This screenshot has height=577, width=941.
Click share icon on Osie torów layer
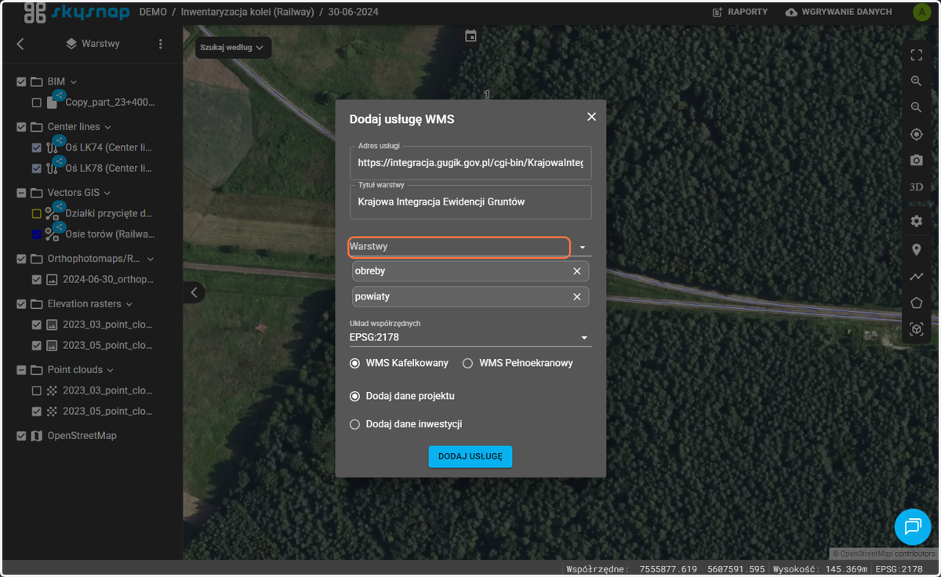coord(59,226)
